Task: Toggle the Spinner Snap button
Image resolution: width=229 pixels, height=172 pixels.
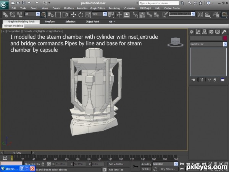Action: (x=156, y=15)
